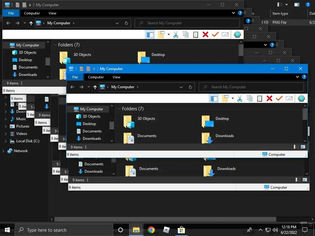Select Network in the background navigation tree
This screenshot has height=236, width=315.
pyautogui.click(x=21, y=151)
